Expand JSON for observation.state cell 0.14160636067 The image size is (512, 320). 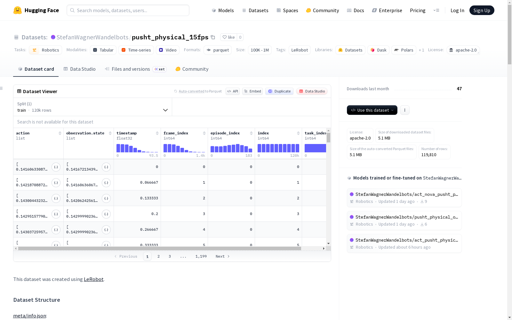tap(106, 183)
